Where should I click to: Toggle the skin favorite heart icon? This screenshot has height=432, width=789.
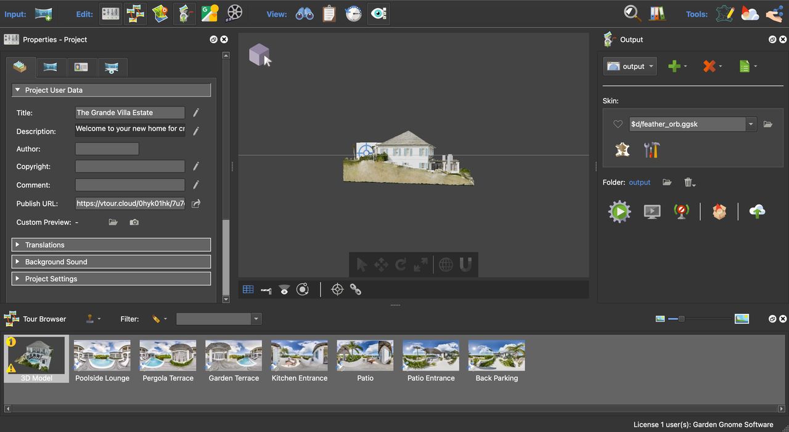[x=618, y=124]
